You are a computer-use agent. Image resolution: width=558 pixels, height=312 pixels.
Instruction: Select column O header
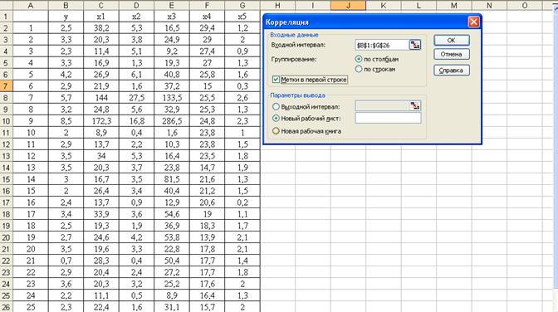click(525, 5)
